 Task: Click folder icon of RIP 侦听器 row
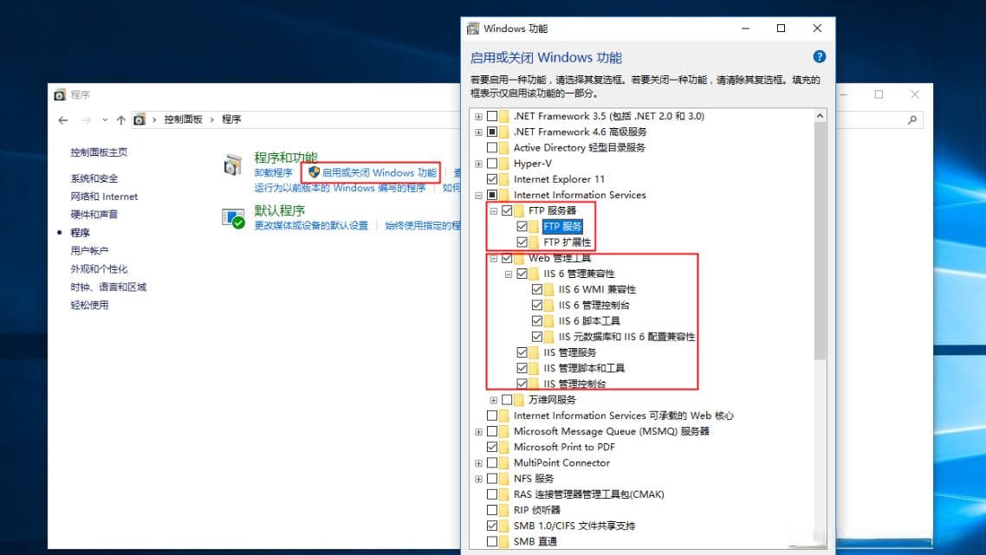click(504, 510)
